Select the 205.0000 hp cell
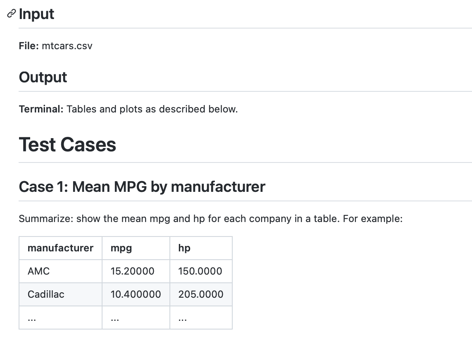This screenshot has height=344, width=472. click(x=200, y=294)
